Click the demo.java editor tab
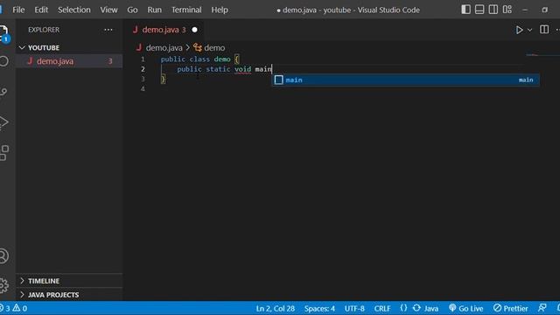 164,30
